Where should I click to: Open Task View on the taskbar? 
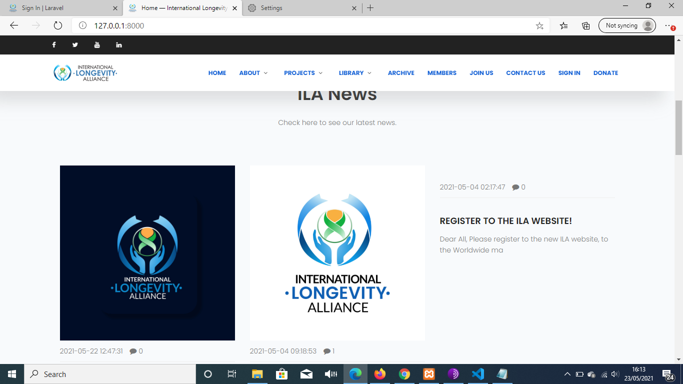pos(231,374)
